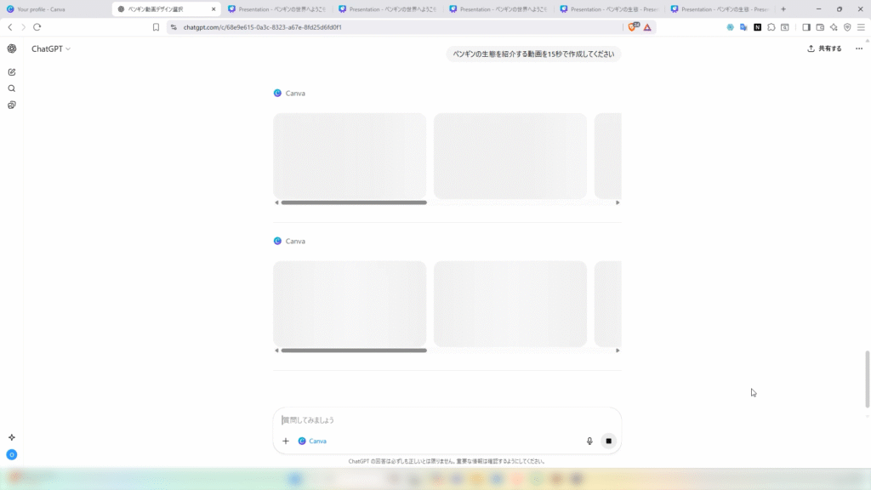Click the Canva chip in the composer

[312, 441]
